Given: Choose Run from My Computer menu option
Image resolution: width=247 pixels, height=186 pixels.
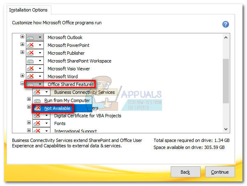Looking at the screenshot, I should tap(62, 100).
